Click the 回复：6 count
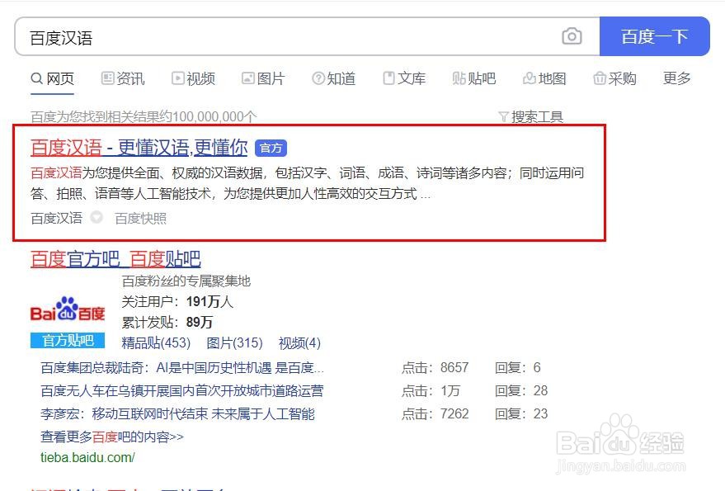The height and width of the screenshot is (491, 725). pos(518,368)
